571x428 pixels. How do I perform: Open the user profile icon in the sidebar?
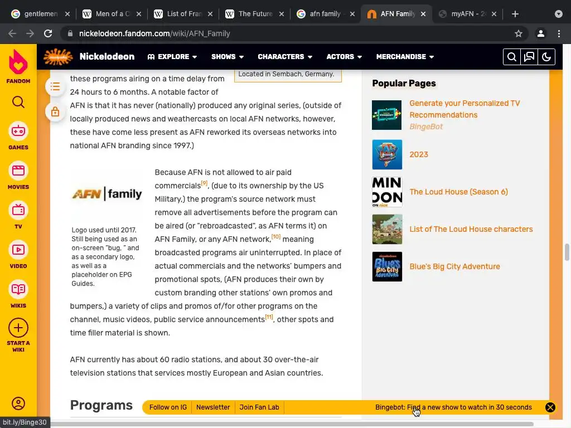(18, 403)
